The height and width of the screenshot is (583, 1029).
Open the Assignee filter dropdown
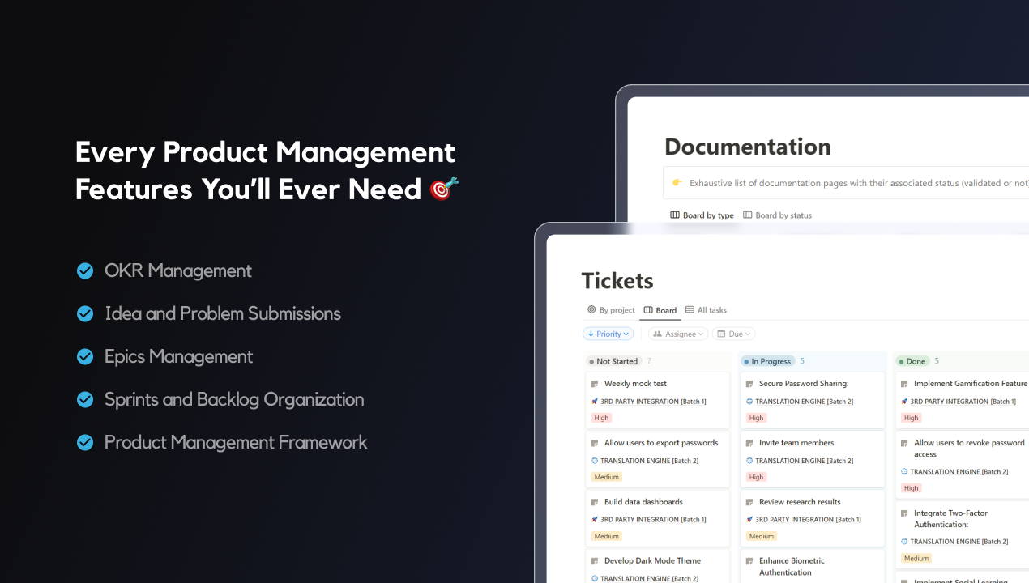click(x=678, y=334)
